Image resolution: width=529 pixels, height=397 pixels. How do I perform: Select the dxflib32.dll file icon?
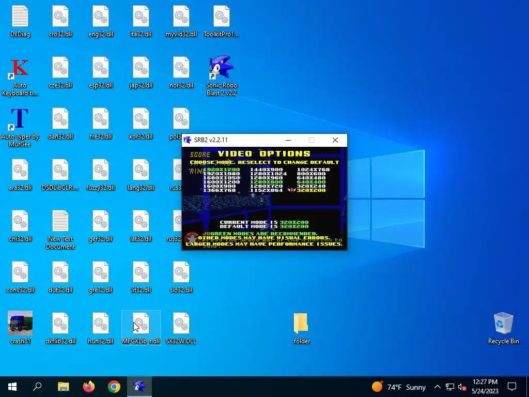(x=60, y=324)
